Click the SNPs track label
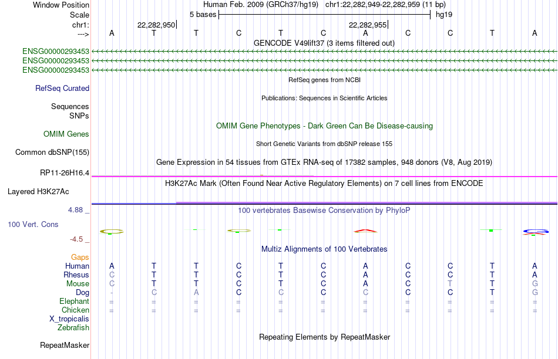558x359 pixels. 79,116
